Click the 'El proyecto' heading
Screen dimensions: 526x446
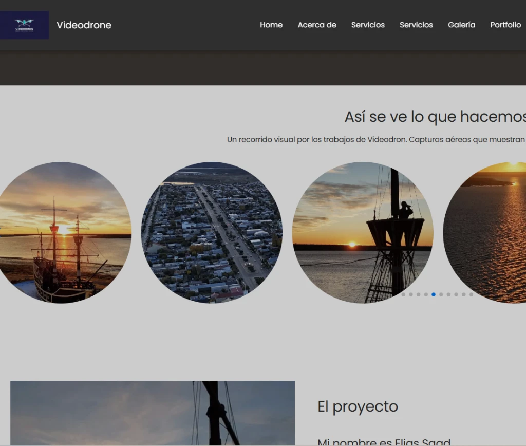(x=358, y=406)
